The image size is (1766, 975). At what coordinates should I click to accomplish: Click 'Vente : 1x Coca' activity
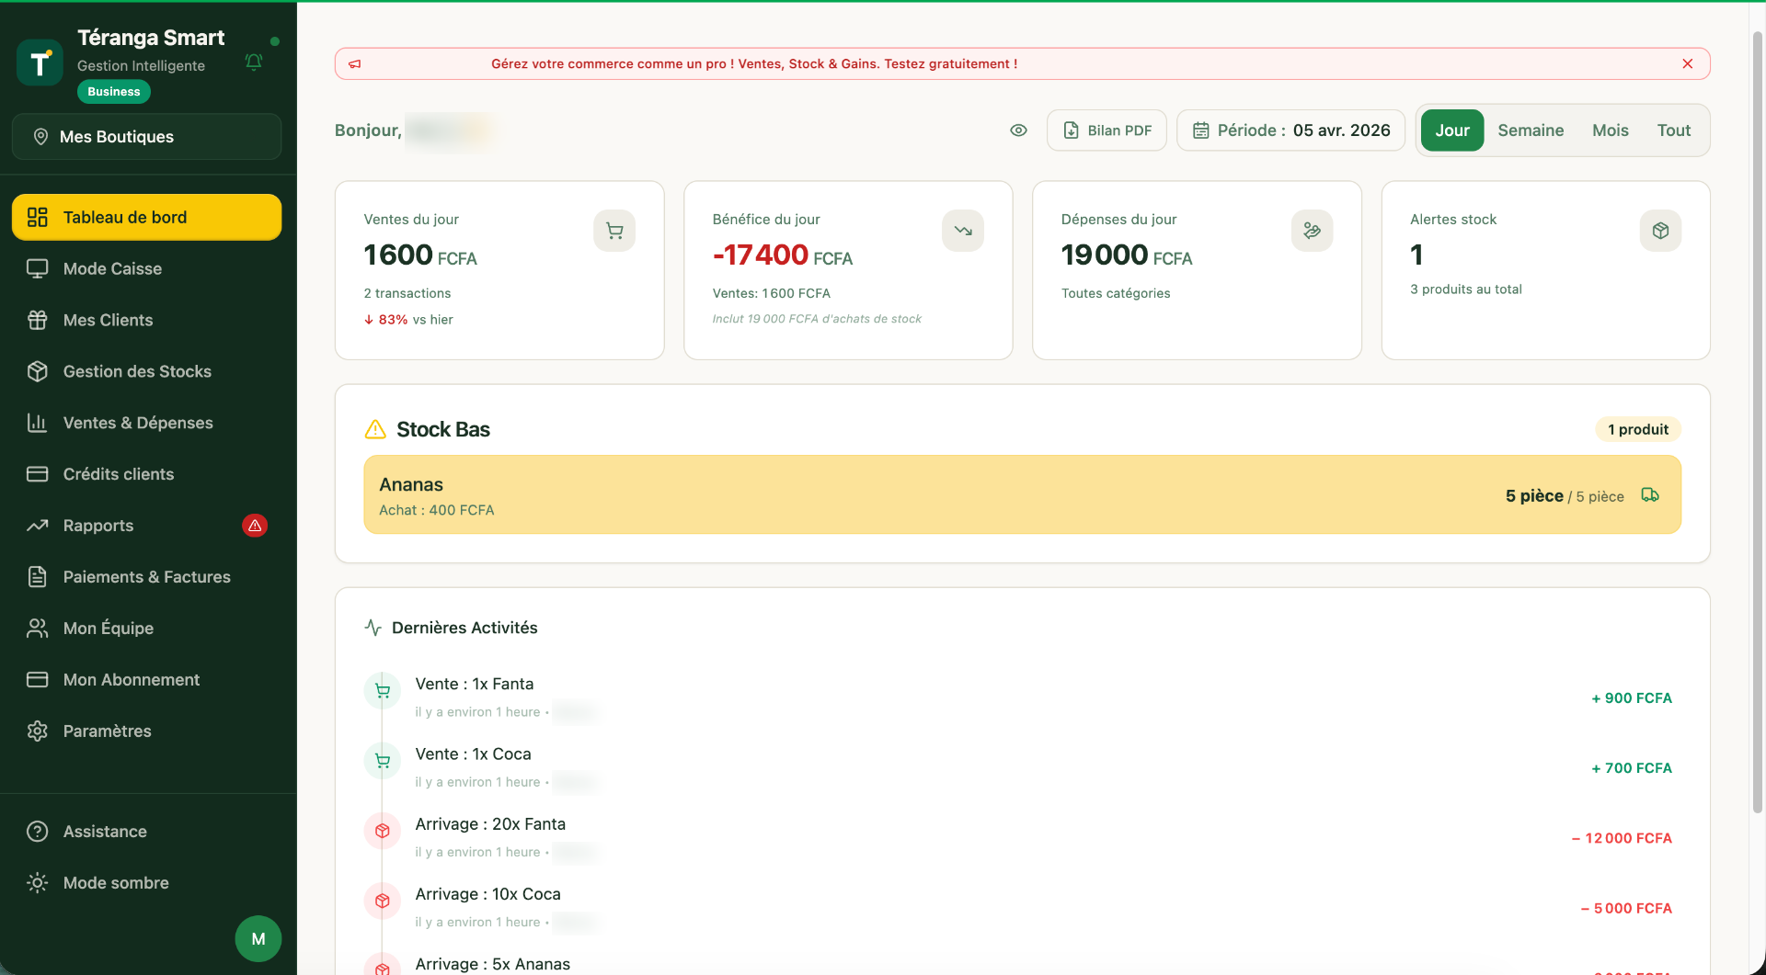(x=473, y=754)
